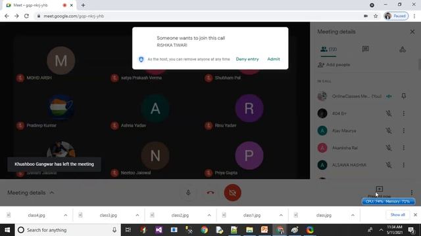The width and height of the screenshot is (421, 236).
Task: Mute Akanksha Rai microphone in list
Action: point(389,147)
